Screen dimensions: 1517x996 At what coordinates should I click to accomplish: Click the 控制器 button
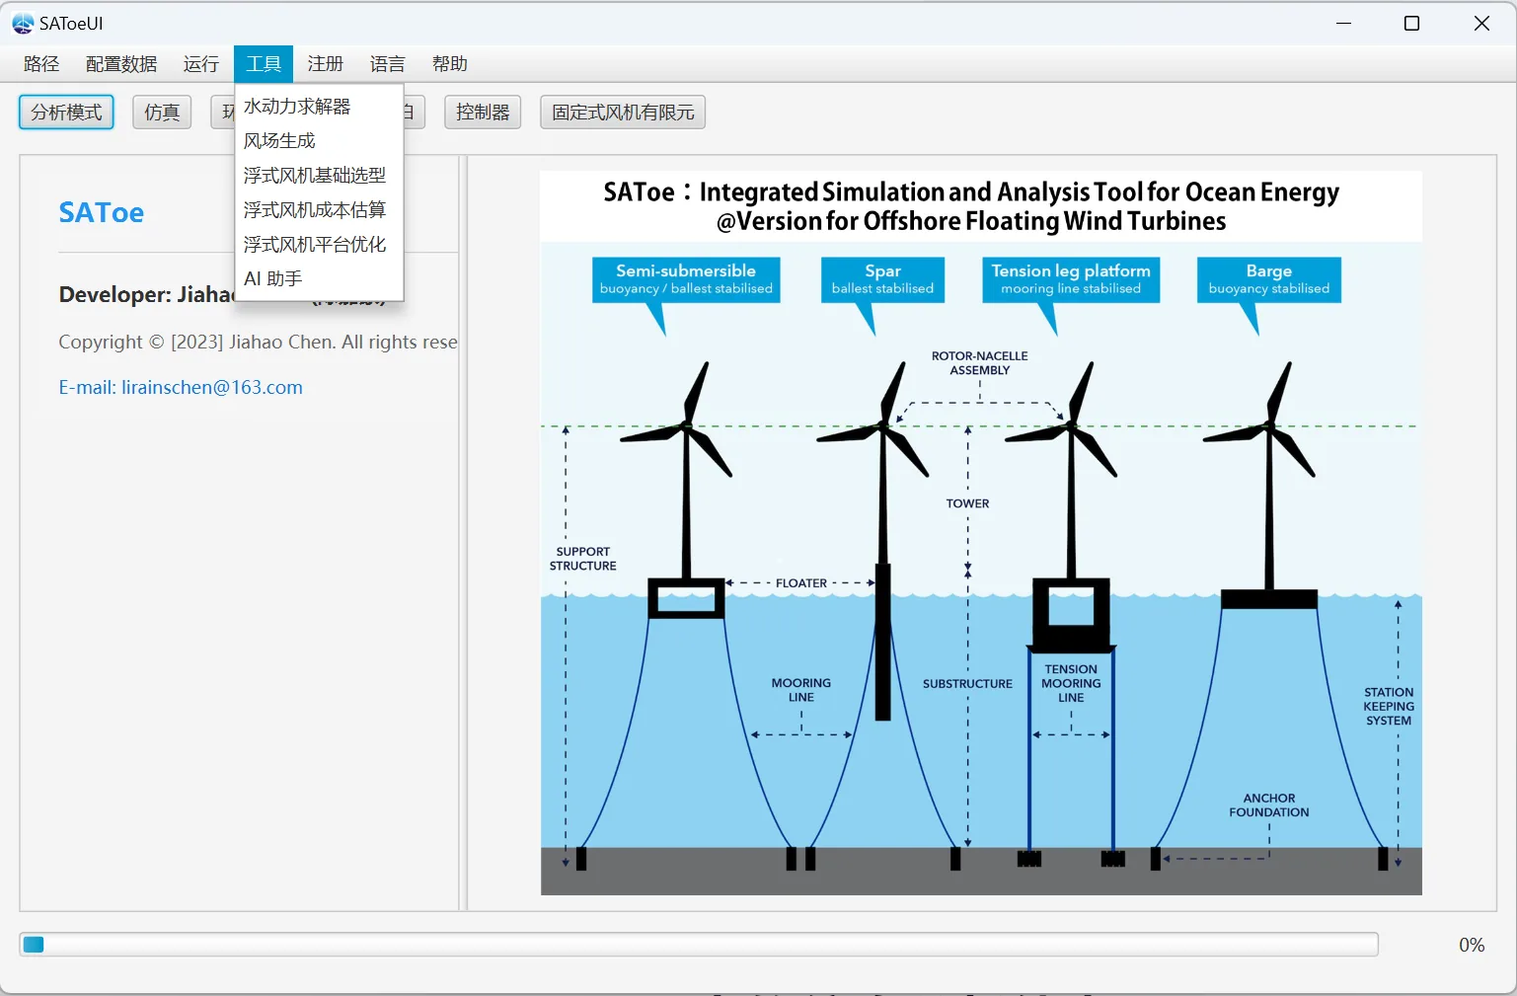click(x=483, y=113)
